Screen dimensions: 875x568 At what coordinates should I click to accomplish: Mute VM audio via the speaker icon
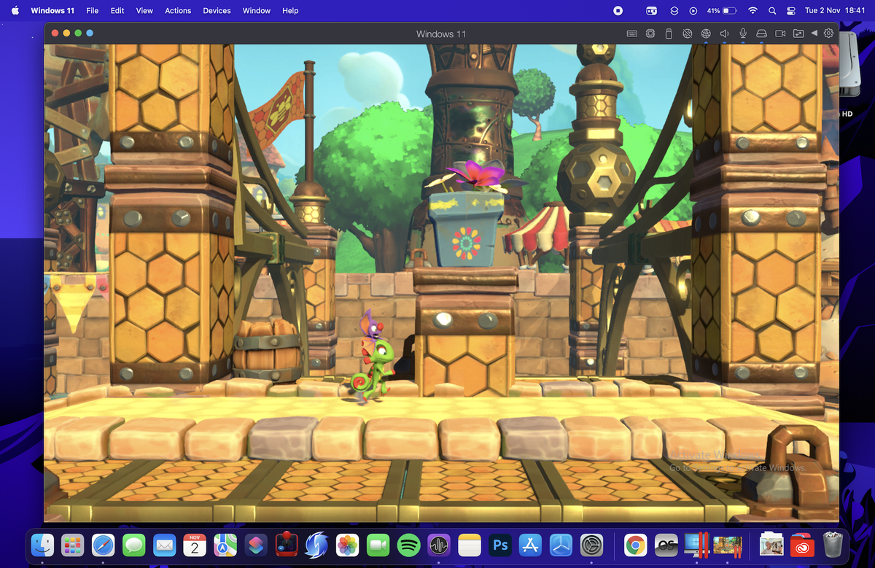725,33
